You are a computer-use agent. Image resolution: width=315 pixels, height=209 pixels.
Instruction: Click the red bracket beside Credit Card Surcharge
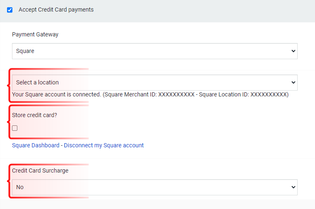(9, 181)
